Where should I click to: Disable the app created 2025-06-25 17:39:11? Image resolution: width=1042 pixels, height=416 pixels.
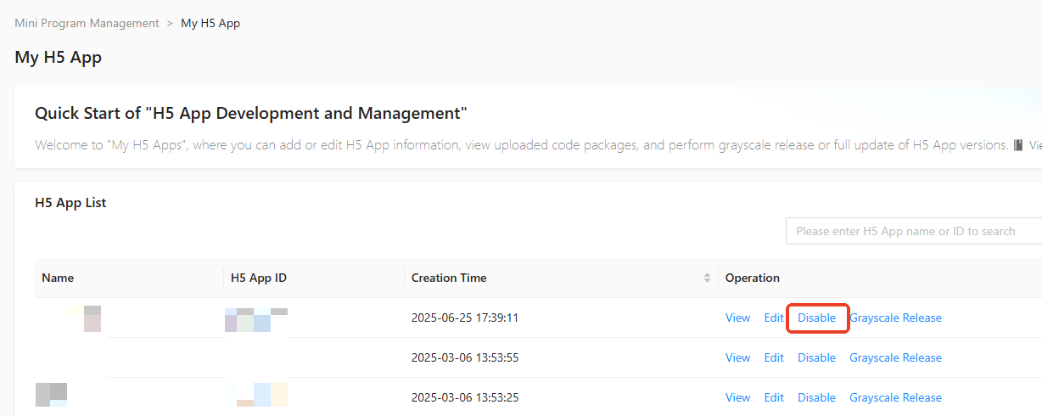[x=816, y=318]
